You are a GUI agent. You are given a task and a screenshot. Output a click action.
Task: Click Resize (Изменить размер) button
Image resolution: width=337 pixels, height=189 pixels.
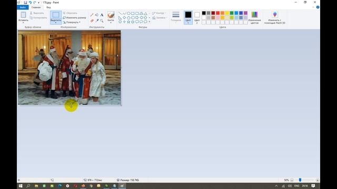(74, 17)
